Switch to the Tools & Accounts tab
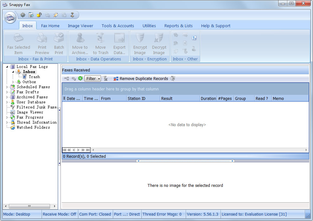 click(118, 26)
